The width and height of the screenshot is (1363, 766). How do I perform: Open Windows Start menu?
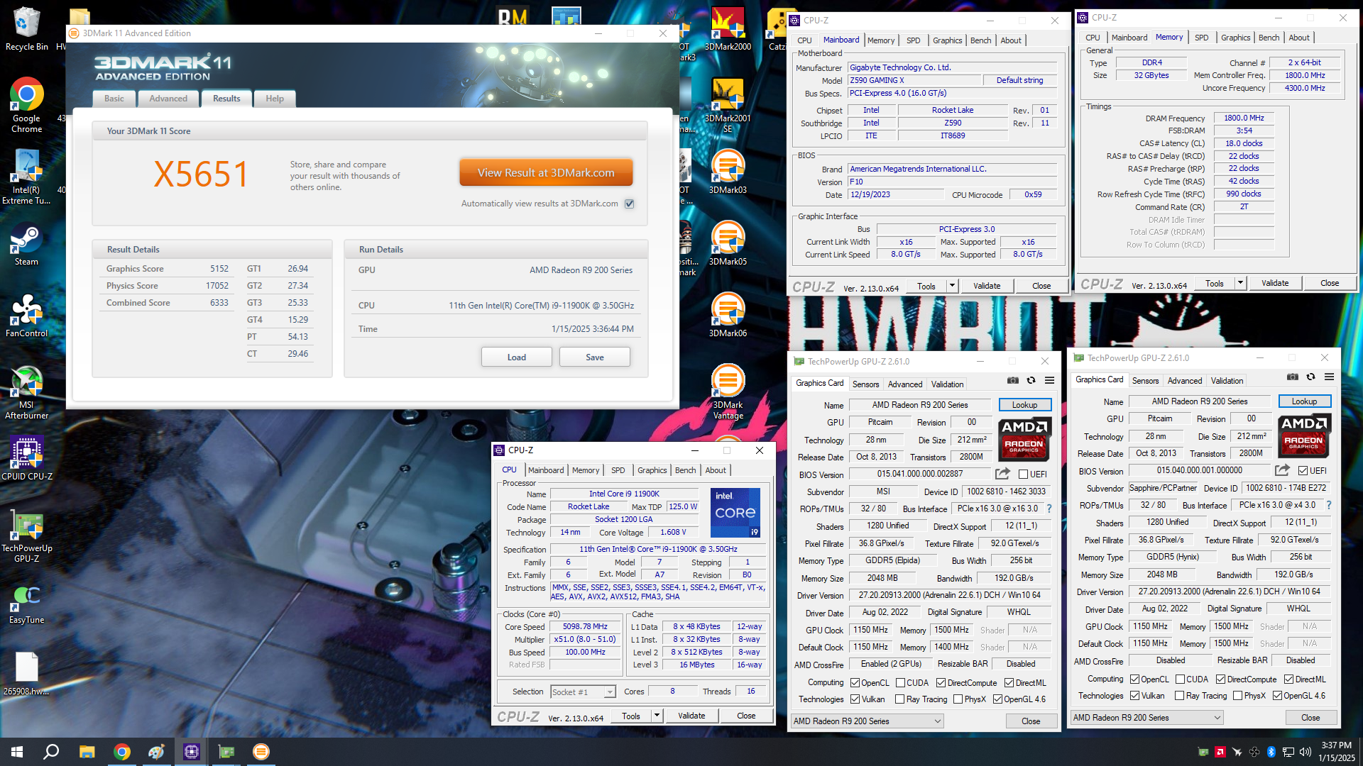click(17, 752)
